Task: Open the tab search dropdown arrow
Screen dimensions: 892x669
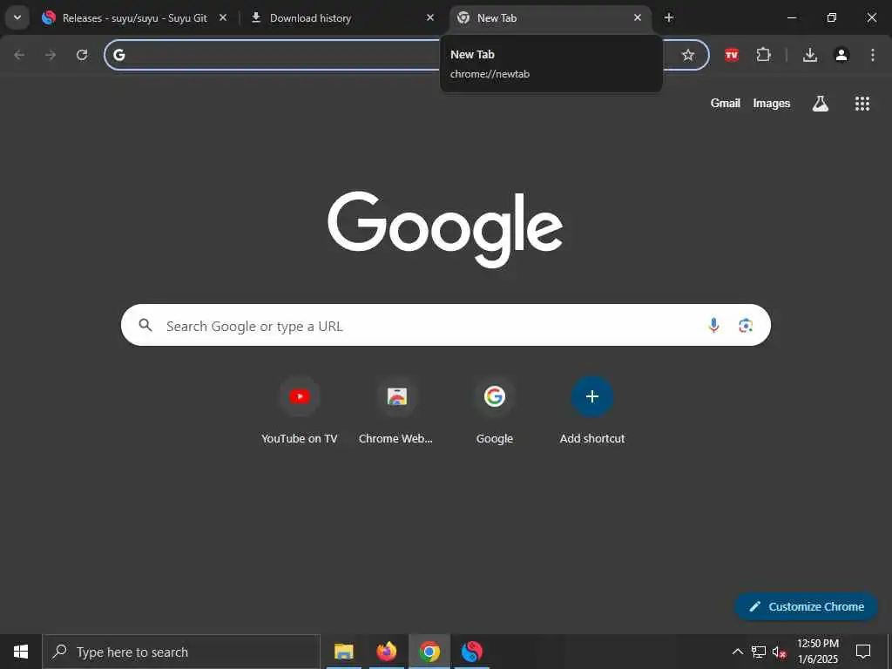Action: pos(17,17)
